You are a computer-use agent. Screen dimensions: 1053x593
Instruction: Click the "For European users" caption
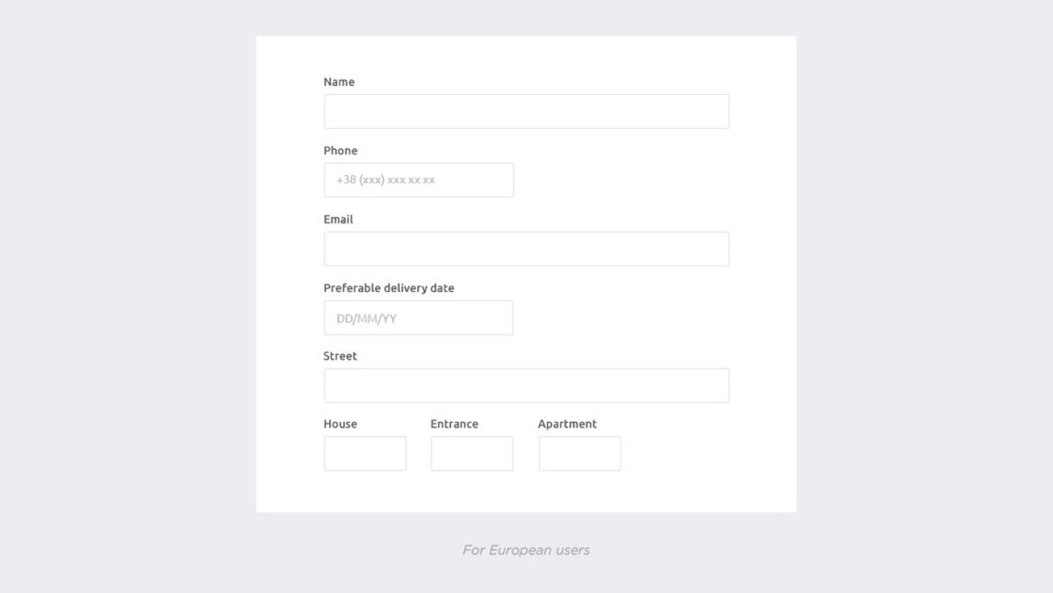[x=526, y=550]
